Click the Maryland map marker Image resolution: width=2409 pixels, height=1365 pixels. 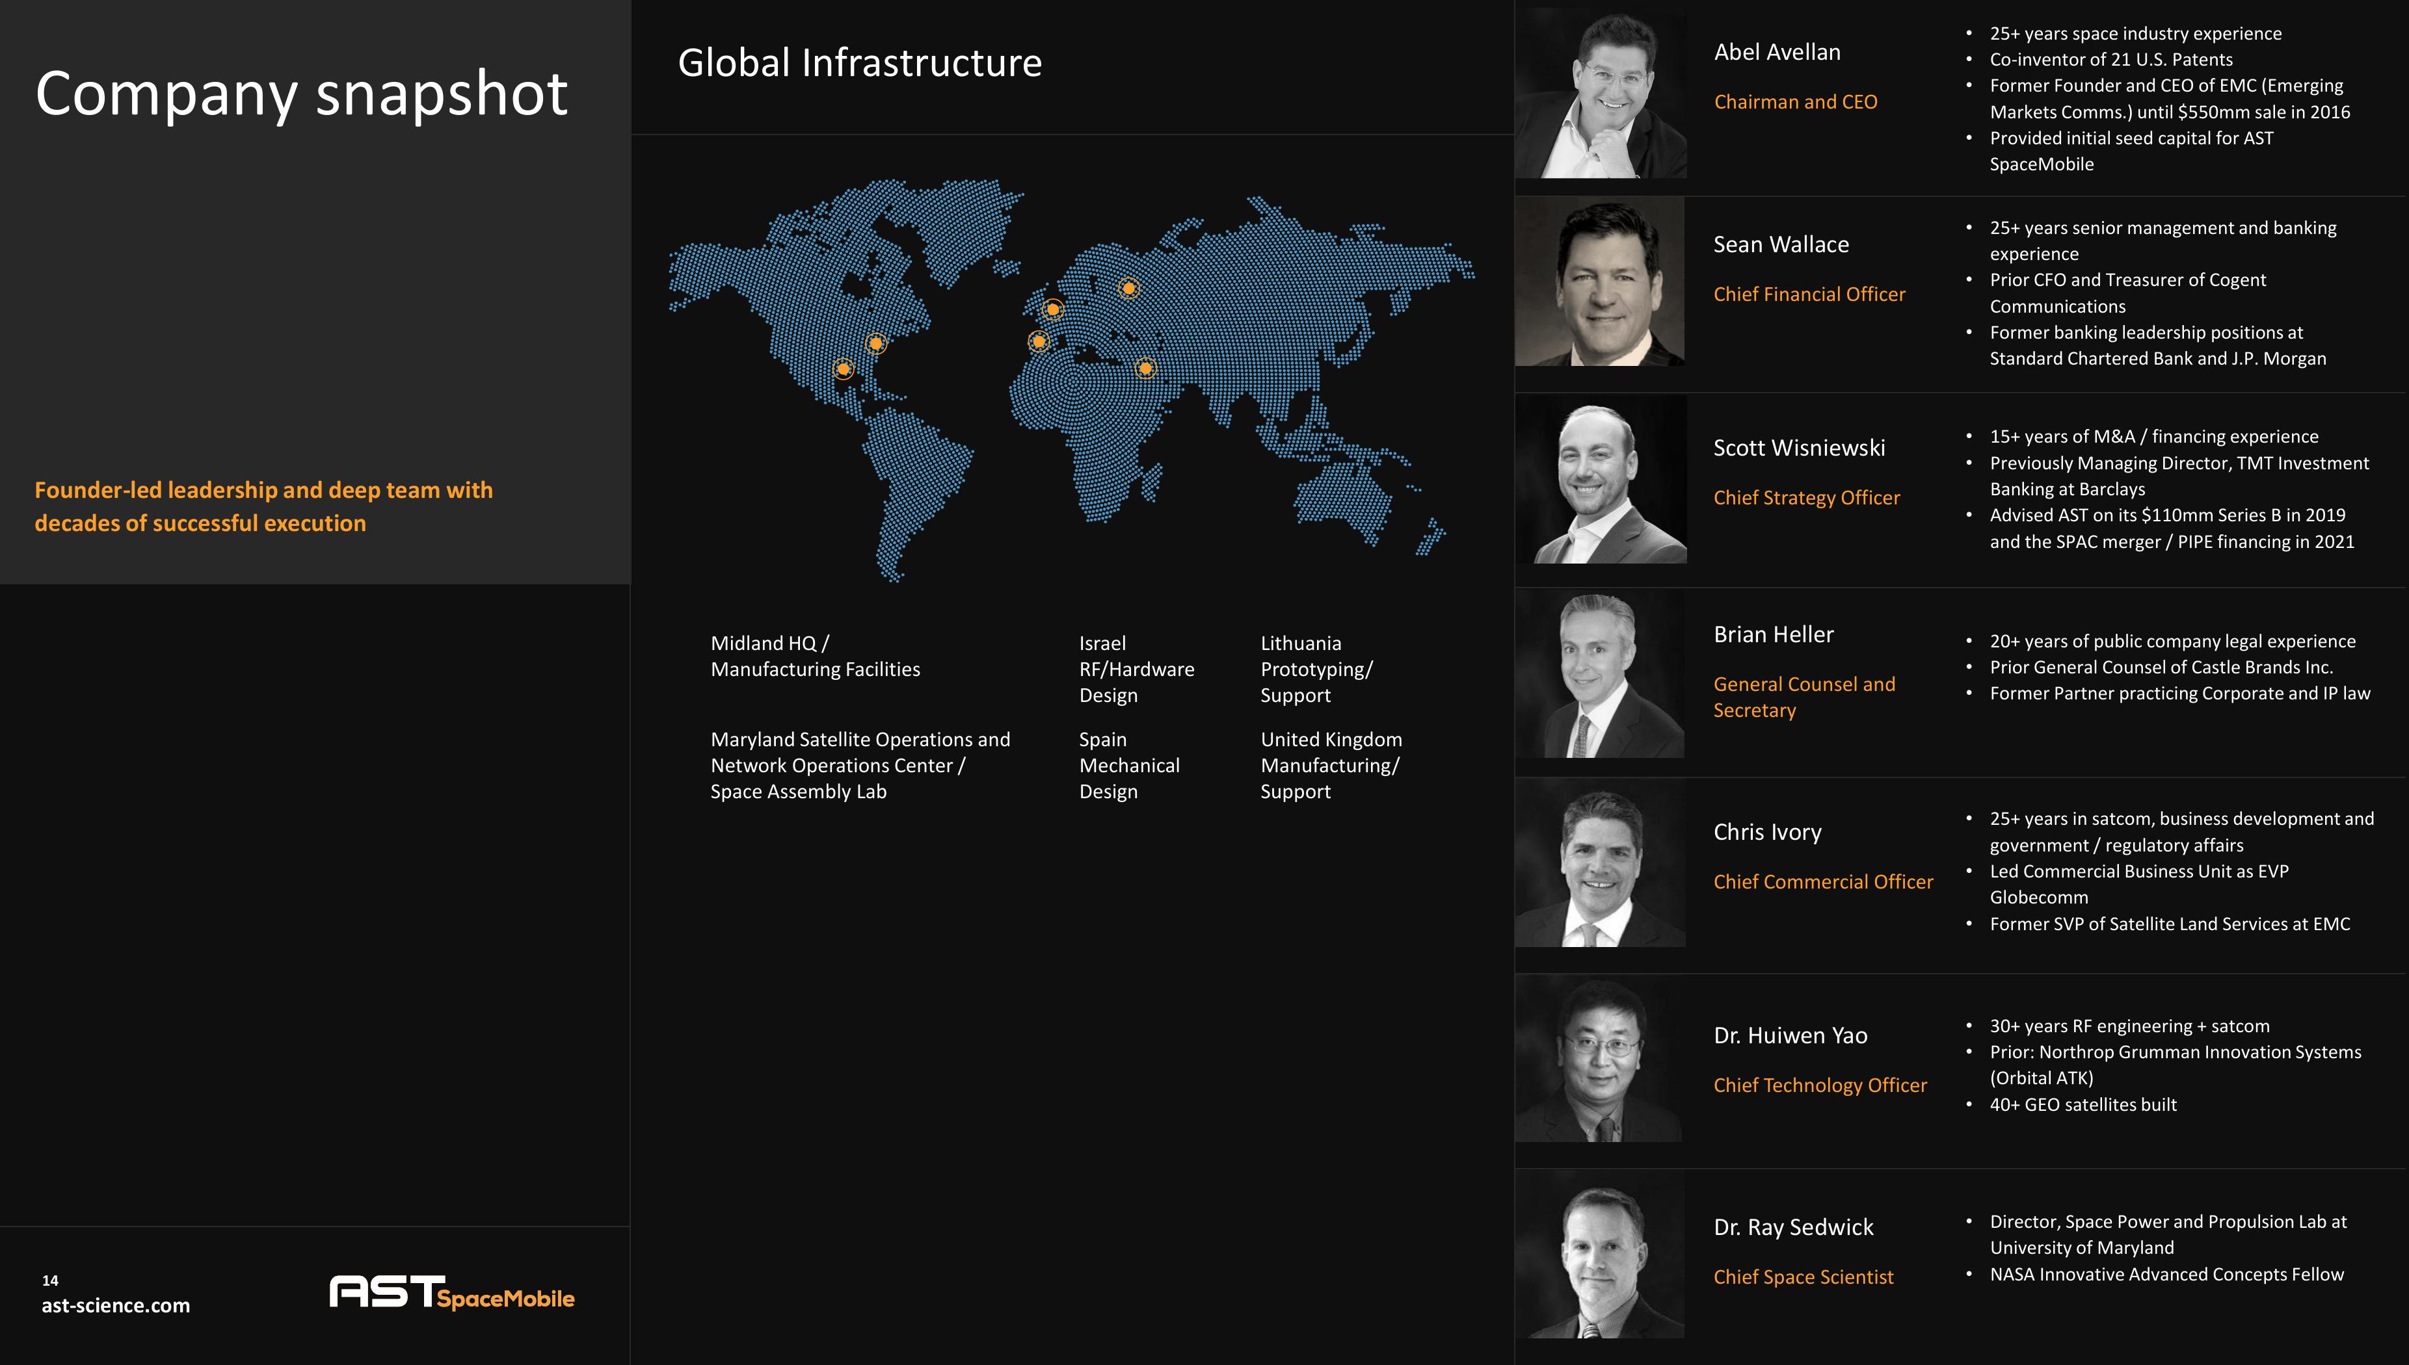(876, 343)
